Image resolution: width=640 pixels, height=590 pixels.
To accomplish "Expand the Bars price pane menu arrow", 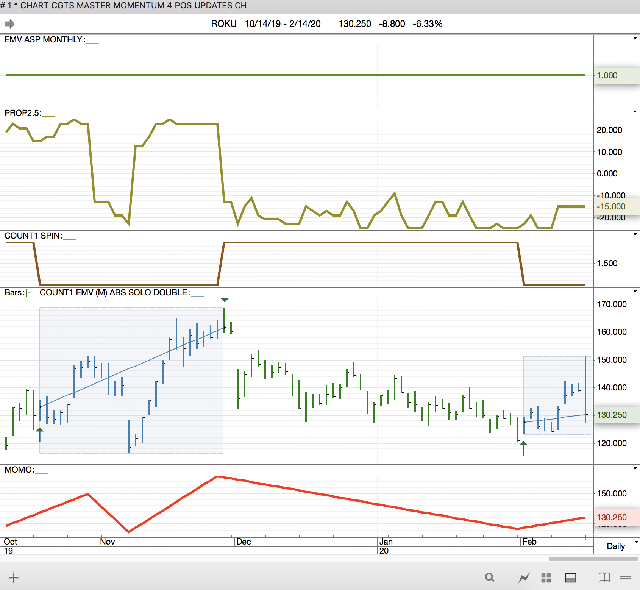I will click(x=635, y=291).
